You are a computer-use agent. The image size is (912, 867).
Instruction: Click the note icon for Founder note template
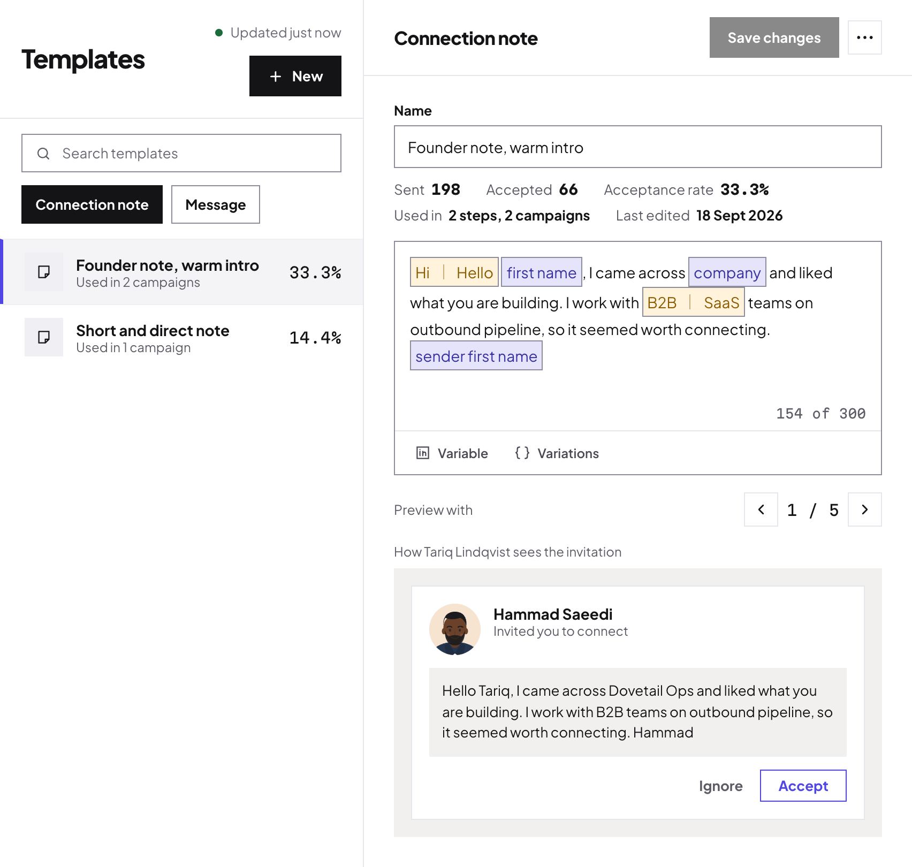[x=44, y=272]
